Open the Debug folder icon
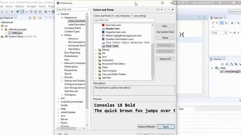Viewport: 241px width, 135px height. pyautogui.click(x=99, y=50)
